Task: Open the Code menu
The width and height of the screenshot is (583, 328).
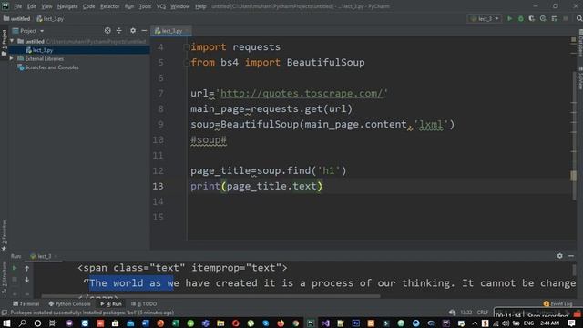Action: click(88, 6)
